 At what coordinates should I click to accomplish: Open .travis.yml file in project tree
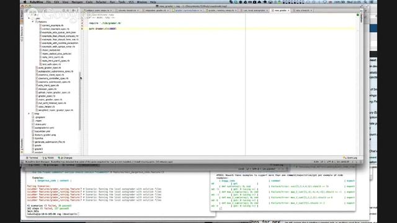pos(39,125)
